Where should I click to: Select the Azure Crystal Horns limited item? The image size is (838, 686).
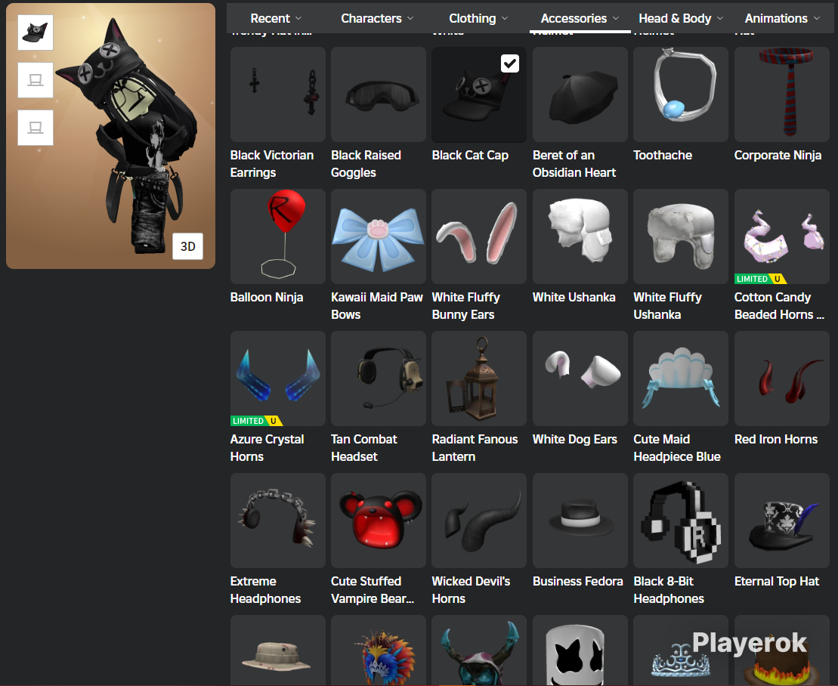tap(278, 379)
